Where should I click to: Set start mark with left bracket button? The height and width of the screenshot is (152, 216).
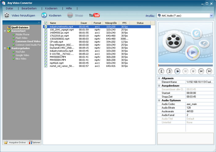coord(161,71)
